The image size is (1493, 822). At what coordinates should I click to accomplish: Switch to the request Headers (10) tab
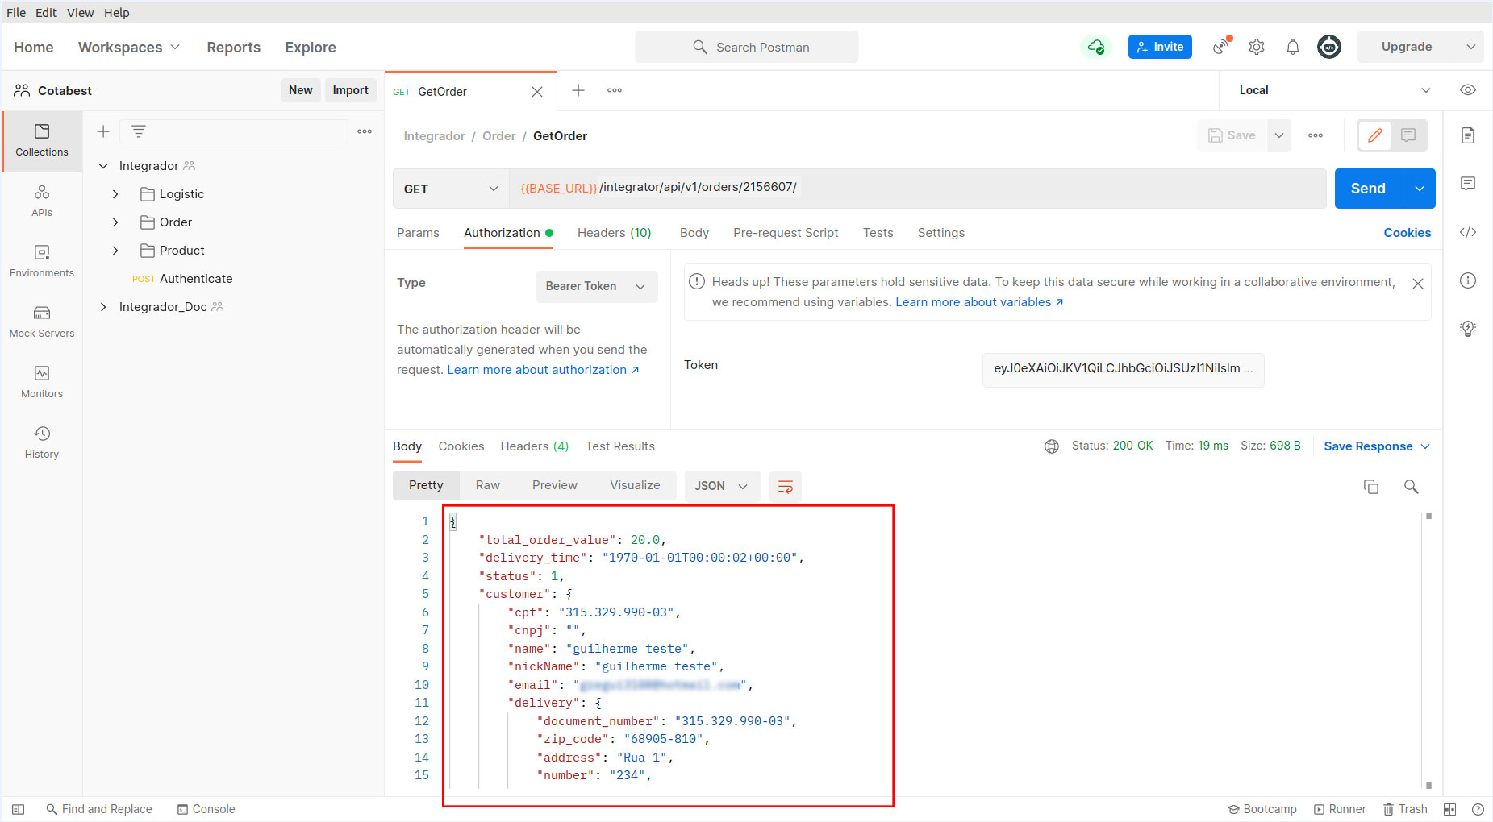[614, 233]
